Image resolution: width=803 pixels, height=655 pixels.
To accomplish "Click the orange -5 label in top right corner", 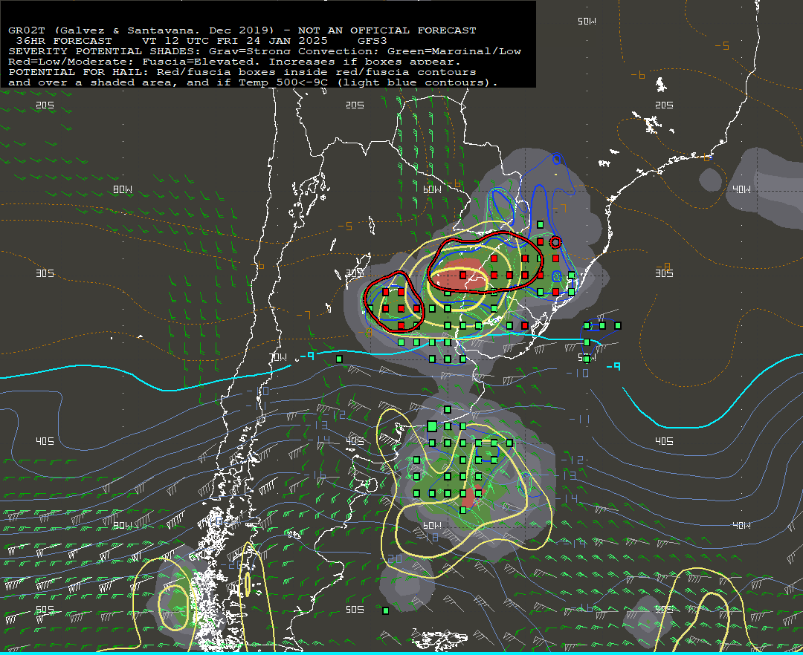I will pos(721,46).
